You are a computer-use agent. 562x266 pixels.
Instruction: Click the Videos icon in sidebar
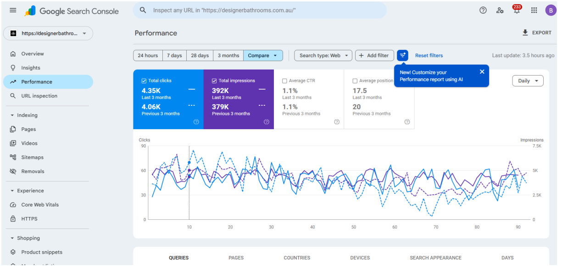[x=13, y=143]
